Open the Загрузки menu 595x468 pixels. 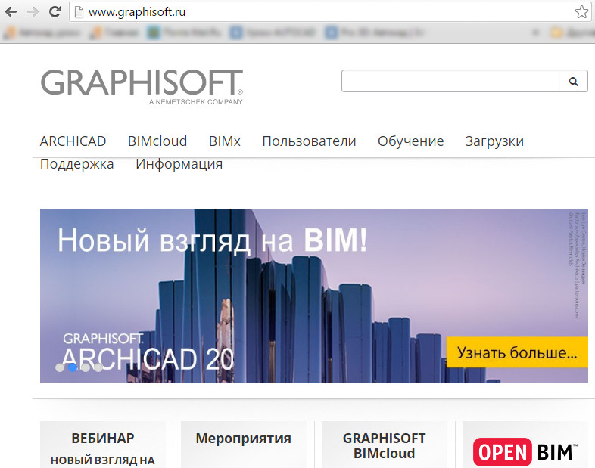(494, 141)
